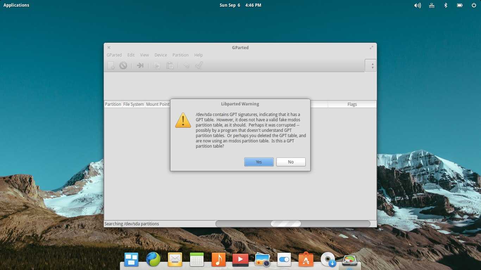The image size is (481, 270).
Task: Close the GParted window
Action: [x=109, y=47]
